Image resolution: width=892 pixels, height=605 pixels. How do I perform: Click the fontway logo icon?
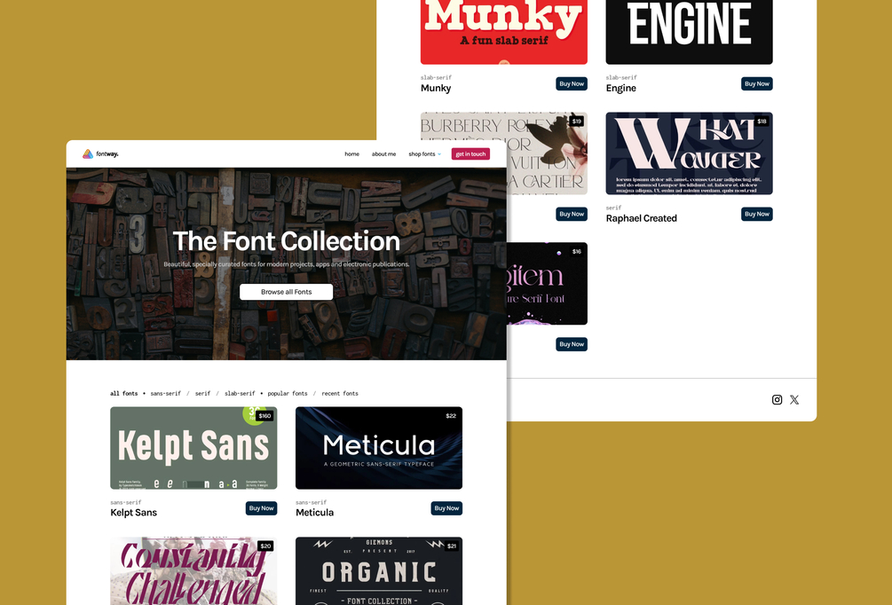point(88,154)
